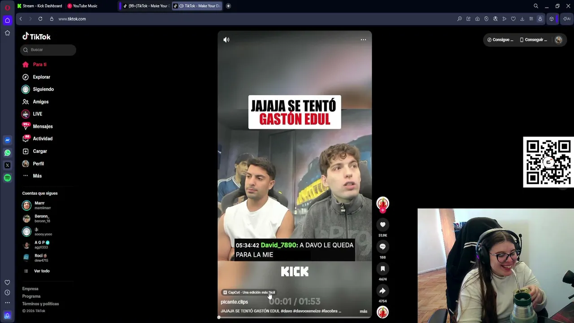
Task: Open X (Twitter) in the Opera sidebar
Action: tap(7, 165)
